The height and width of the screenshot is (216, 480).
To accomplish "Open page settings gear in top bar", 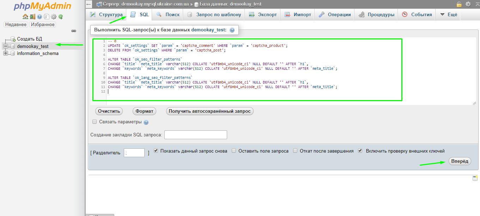I will coord(468,4).
